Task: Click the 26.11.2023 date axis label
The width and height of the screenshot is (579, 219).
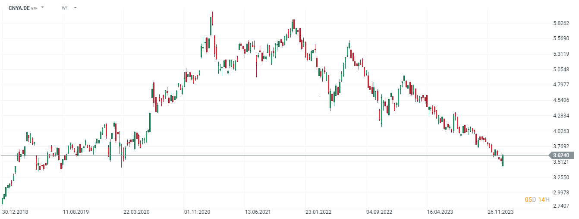Action: point(500,212)
